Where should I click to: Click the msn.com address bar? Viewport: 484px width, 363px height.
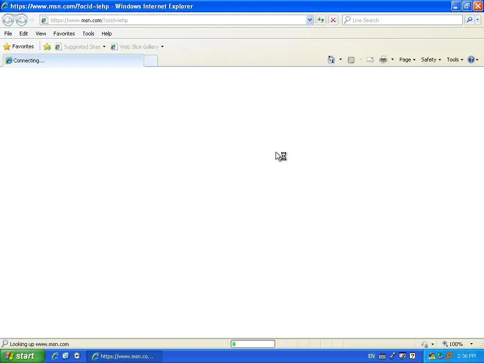177,20
